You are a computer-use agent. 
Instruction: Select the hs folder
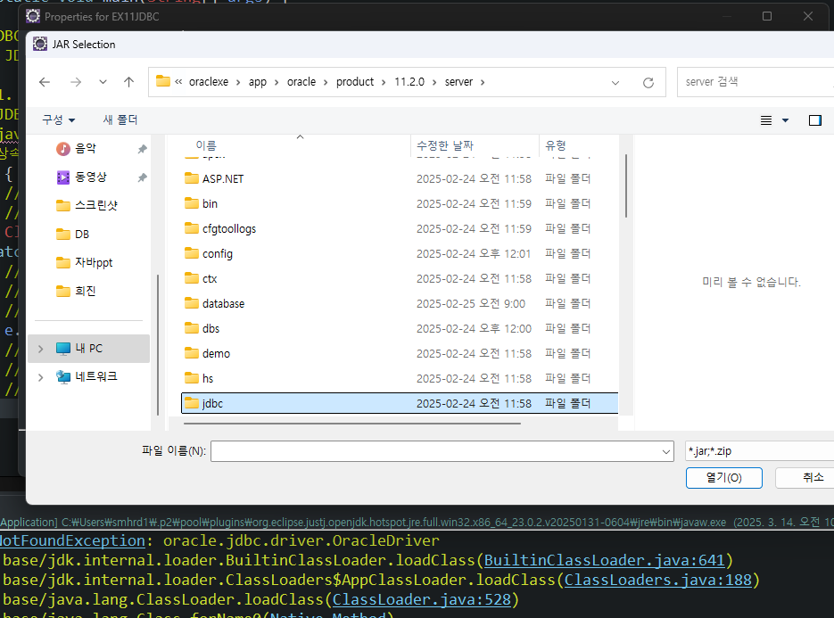pyautogui.click(x=400, y=379)
